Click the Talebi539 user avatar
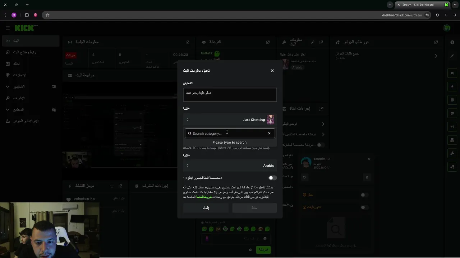Image resolution: width=460 pixels, height=258 pixels. (306, 163)
